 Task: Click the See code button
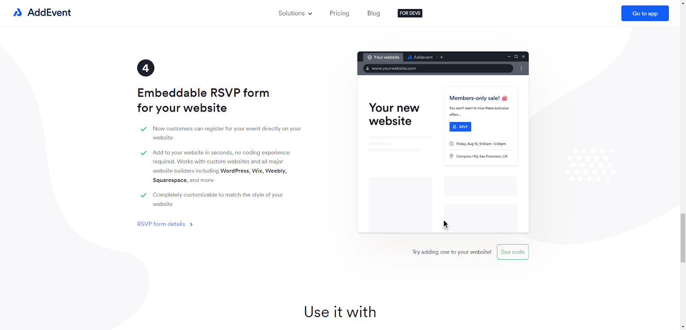click(x=513, y=252)
